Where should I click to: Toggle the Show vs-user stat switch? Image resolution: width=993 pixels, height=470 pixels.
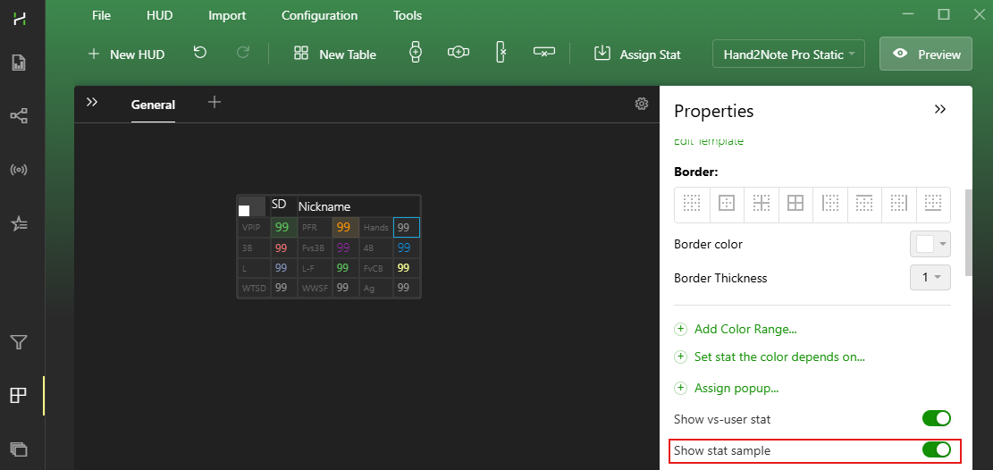click(937, 419)
